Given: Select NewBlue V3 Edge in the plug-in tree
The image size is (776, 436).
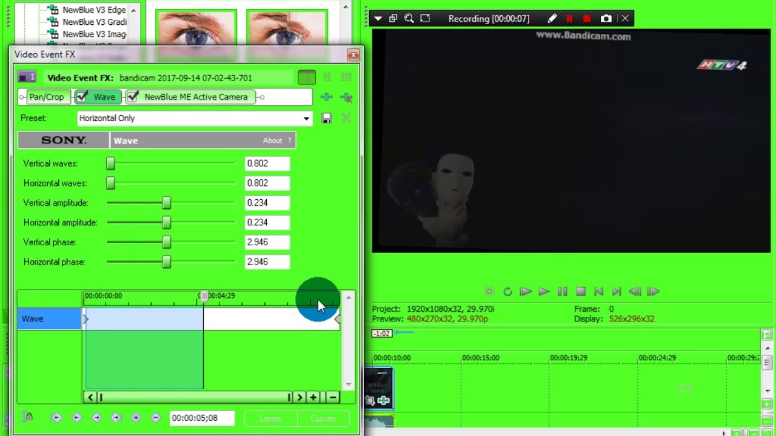Looking at the screenshot, I should pos(94,10).
